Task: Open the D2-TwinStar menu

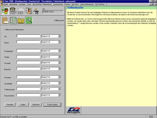Action: (100, 4)
